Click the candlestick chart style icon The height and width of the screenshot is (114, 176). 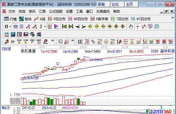(41, 26)
